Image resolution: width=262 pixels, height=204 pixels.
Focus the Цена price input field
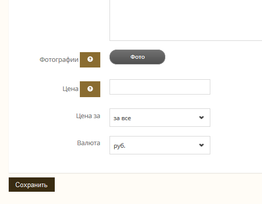point(160,87)
